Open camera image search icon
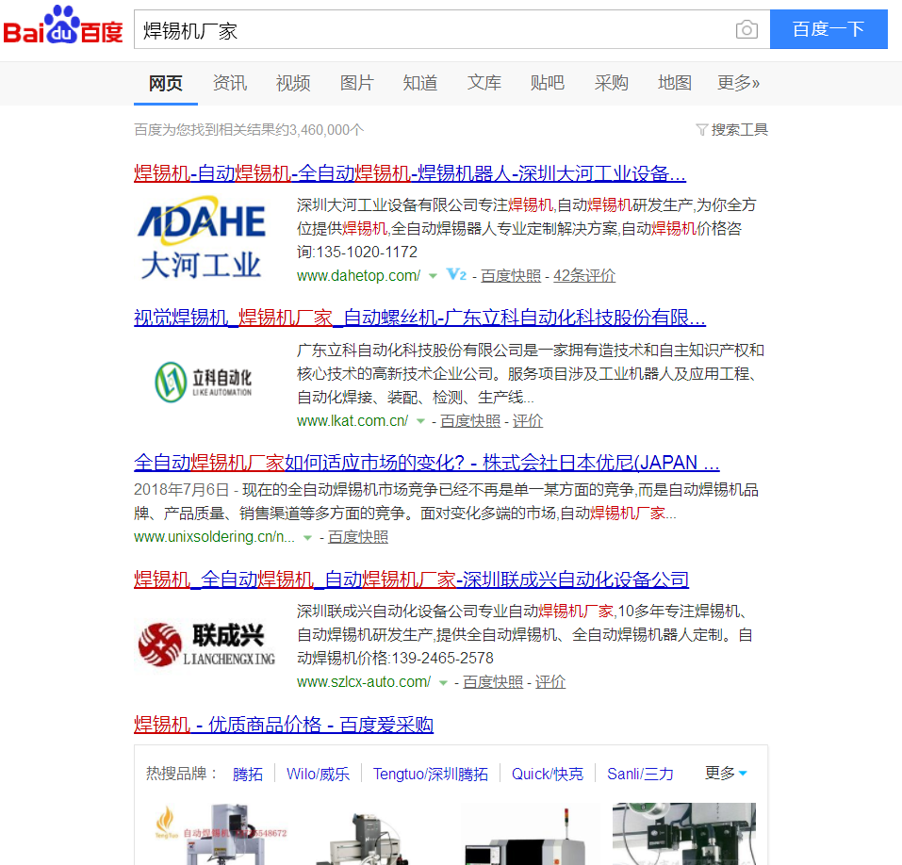This screenshot has width=902, height=865. pyautogui.click(x=746, y=29)
